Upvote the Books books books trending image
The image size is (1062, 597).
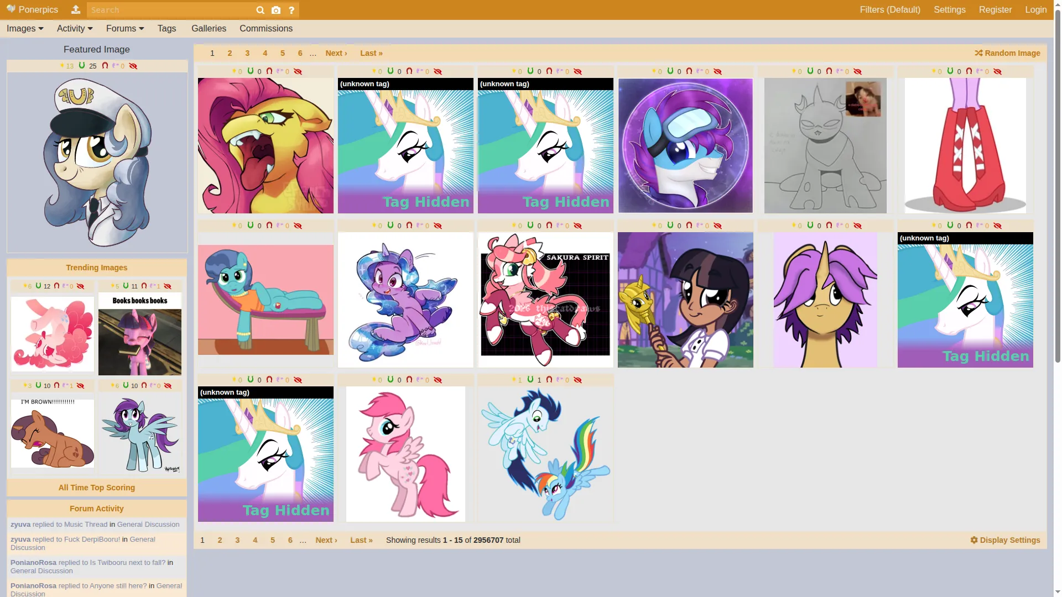pos(126,286)
